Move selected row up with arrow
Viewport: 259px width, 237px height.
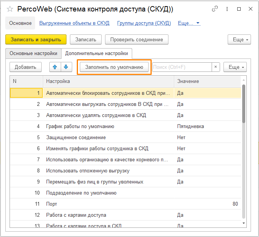coord(55,67)
